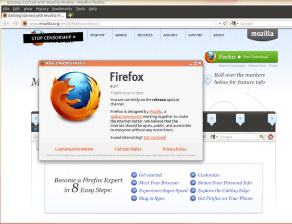
Task: Open the Systems & Languages link
Action: pos(232,66)
